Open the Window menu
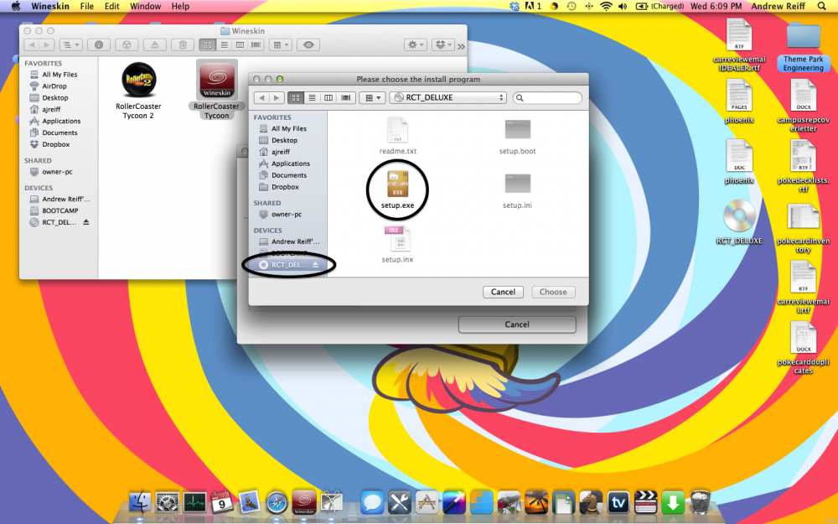 click(x=146, y=6)
